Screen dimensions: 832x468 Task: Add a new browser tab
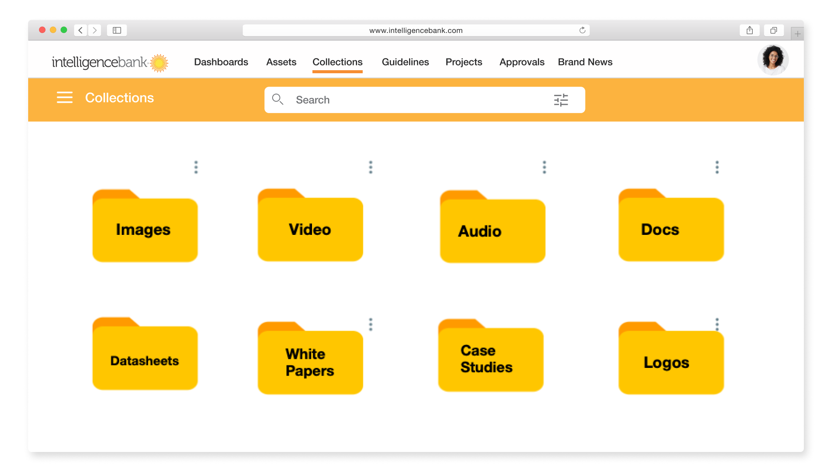point(797,33)
